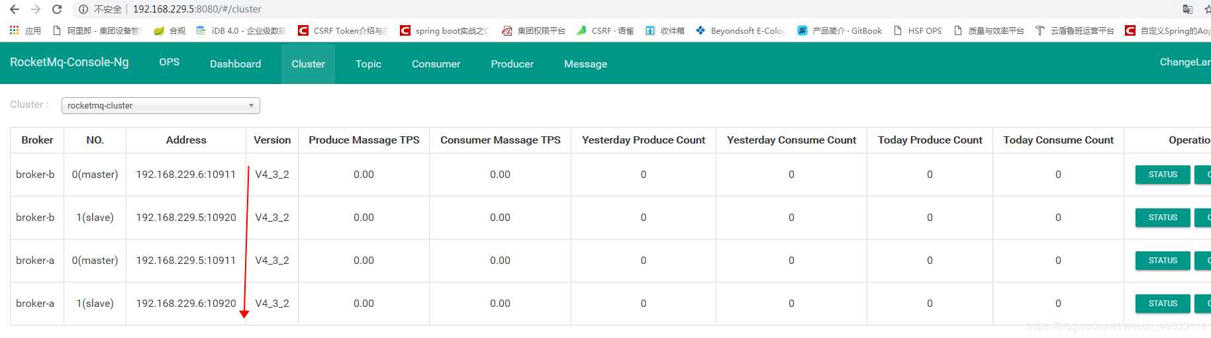Click the Address column header
The width and height of the screenshot is (1211, 338).
(x=186, y=140)
